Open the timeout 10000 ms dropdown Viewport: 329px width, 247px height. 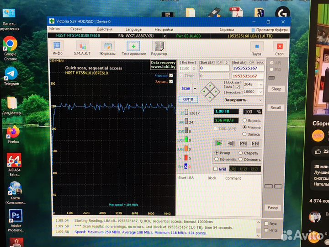(x=260, y=91)
